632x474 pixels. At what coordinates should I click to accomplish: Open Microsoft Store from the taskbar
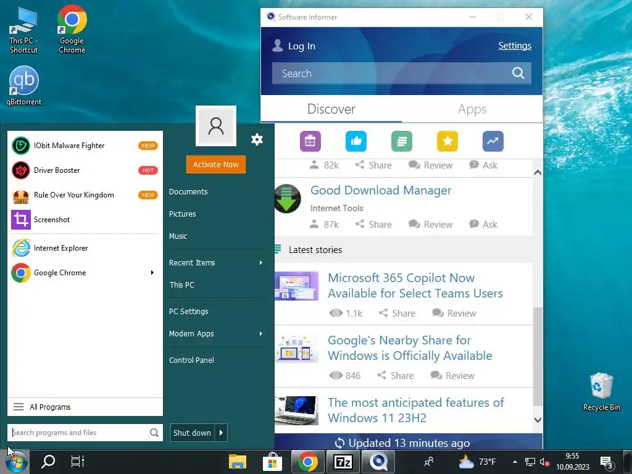[x=272, y=462]
